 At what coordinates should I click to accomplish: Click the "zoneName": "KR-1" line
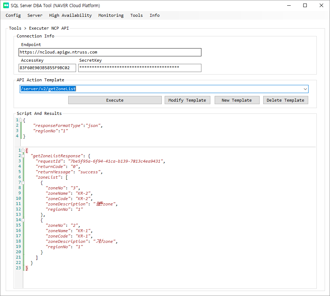pos(69,231)
